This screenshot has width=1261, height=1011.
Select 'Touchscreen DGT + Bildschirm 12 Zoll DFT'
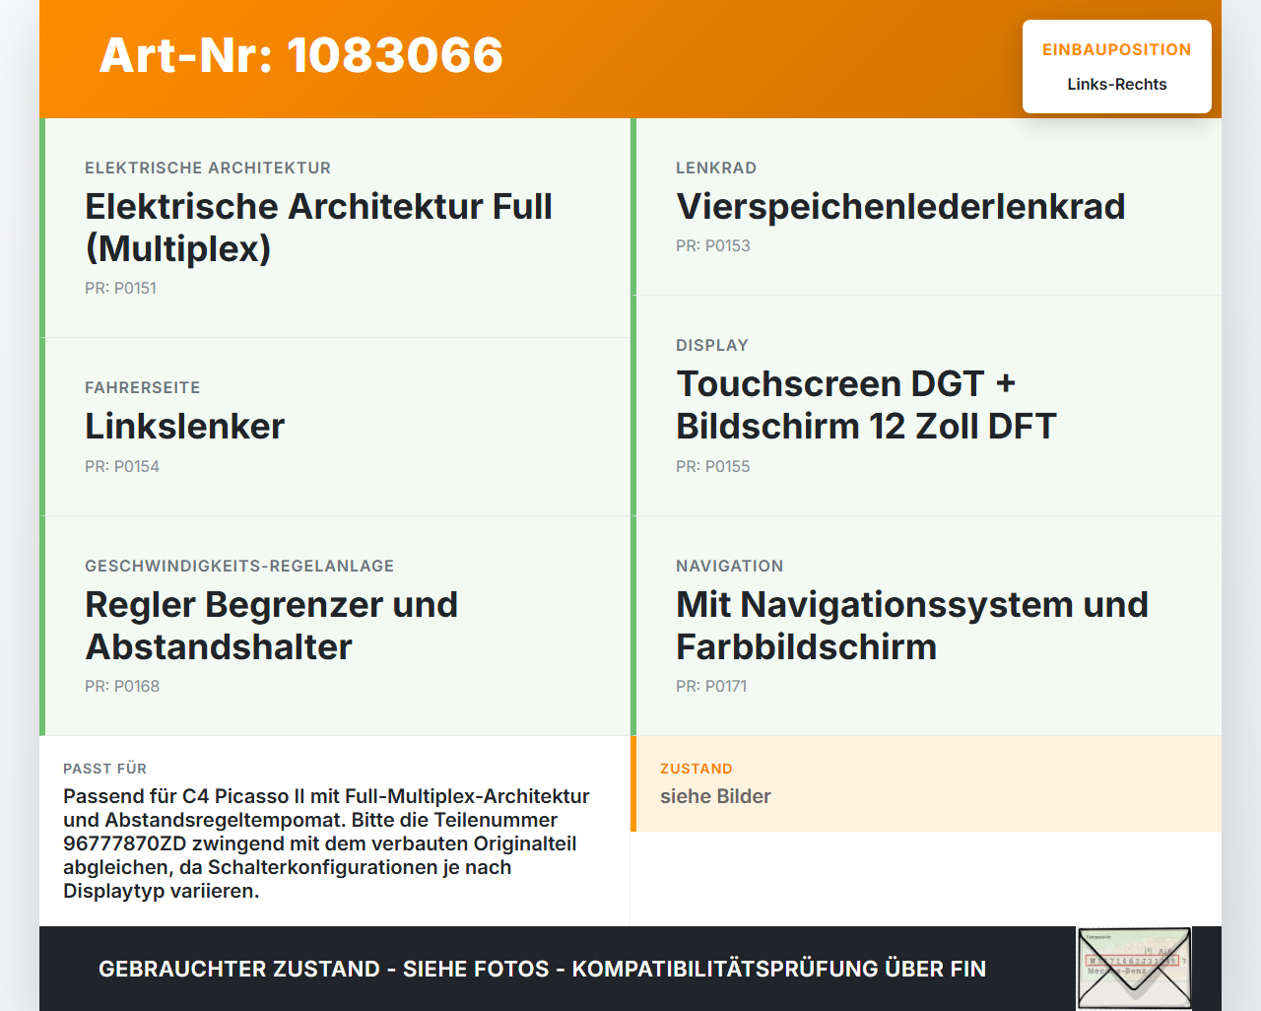866,405
